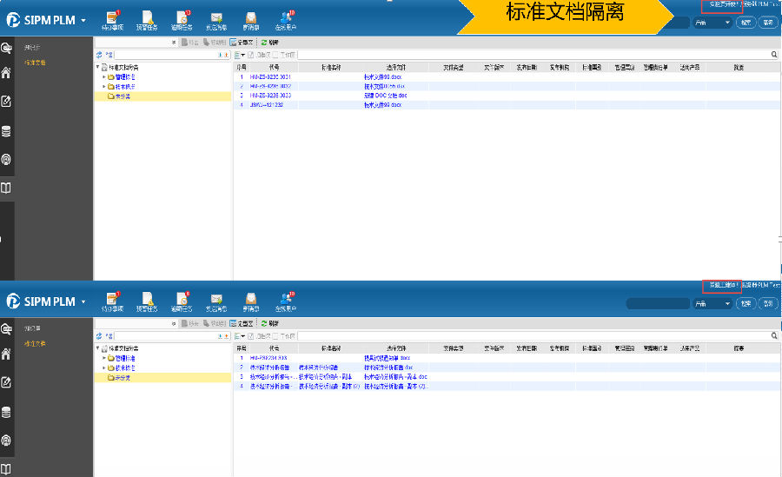Expand the 管理标准 folder in the upper tree
Image resolution: width=782 pixels, height=477 pixels.
(x=104, y=76)
